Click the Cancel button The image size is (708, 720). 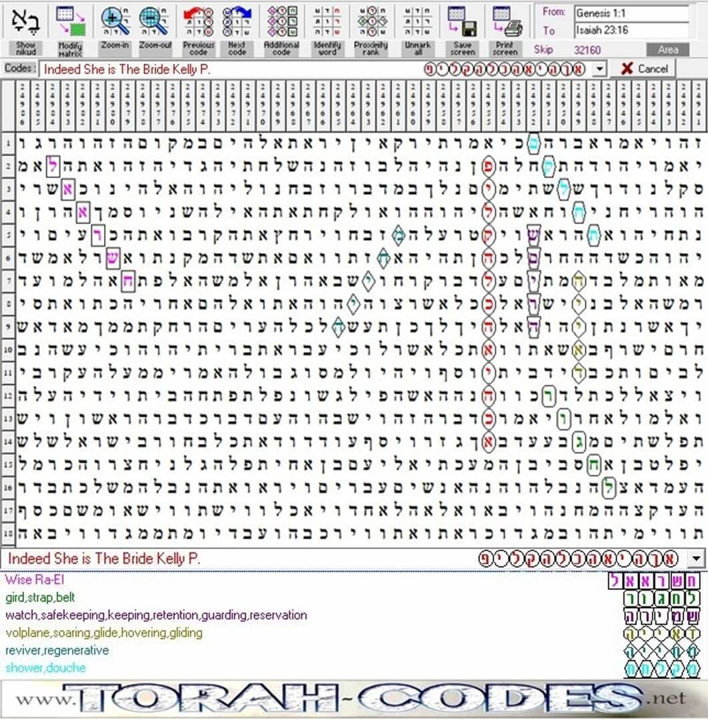click(644, 69)
